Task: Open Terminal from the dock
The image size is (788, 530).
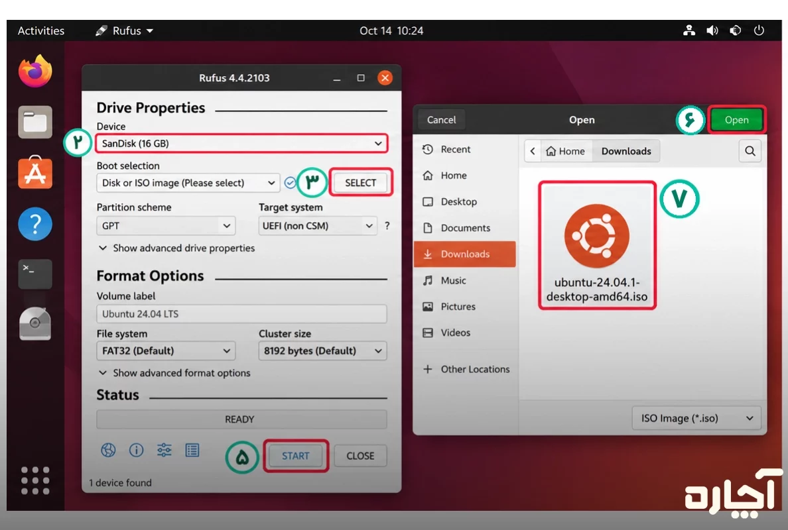Action: coord(35,274)
